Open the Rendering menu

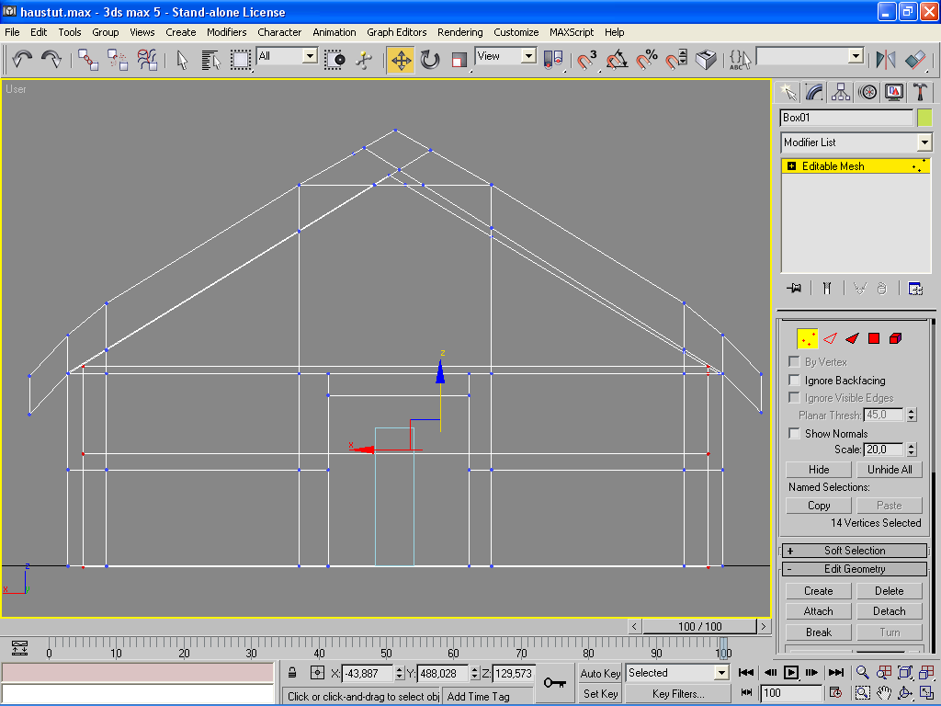pos(459,32)
